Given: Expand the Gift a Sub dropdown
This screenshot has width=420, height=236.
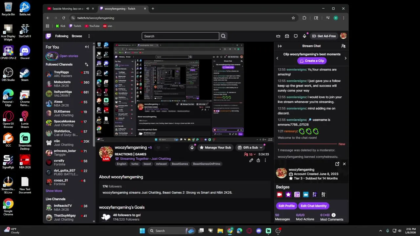Looking at the screenshot, I should (x=261, y=147).
